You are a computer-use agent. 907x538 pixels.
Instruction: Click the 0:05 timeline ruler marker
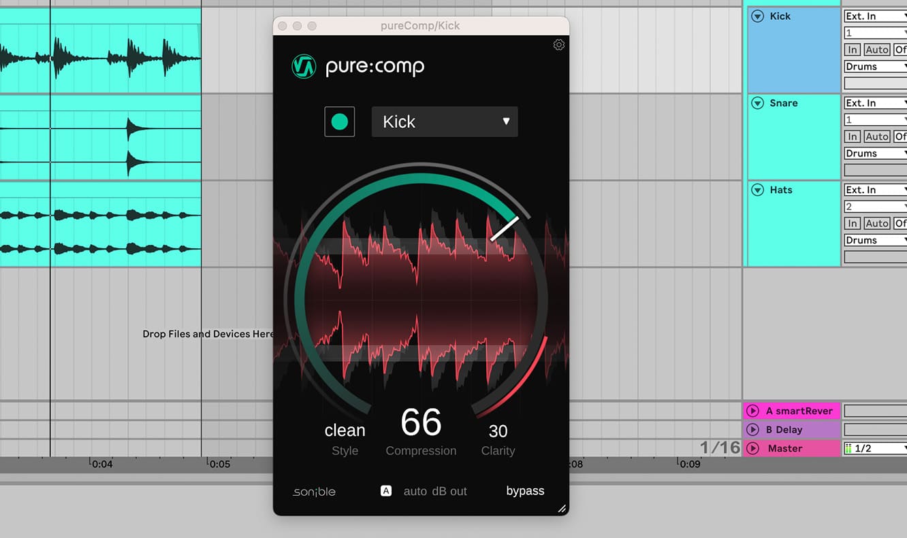[219, 465]
